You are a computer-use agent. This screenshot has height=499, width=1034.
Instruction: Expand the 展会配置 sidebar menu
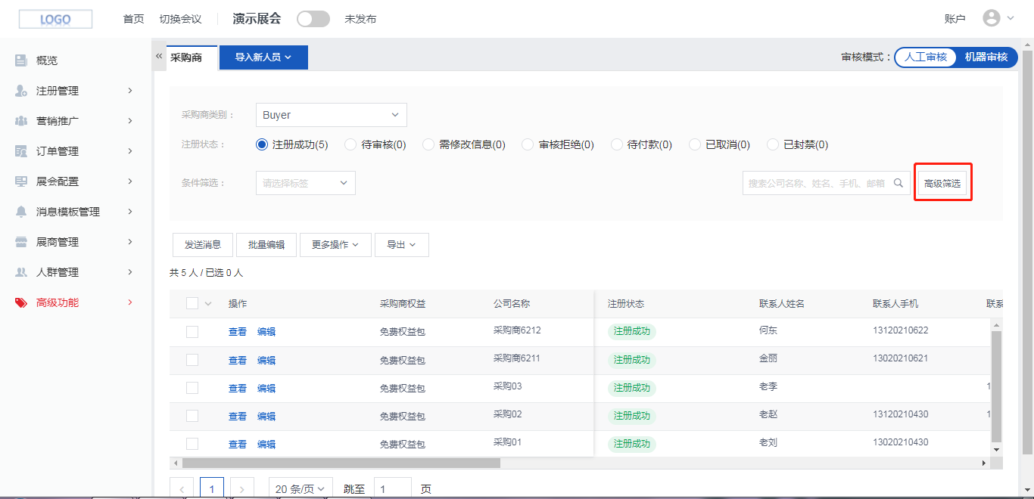pos(130,181)
